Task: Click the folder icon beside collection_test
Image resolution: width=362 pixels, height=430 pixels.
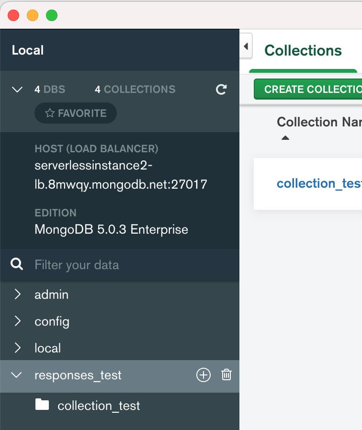Action: [x=42, y=405]
